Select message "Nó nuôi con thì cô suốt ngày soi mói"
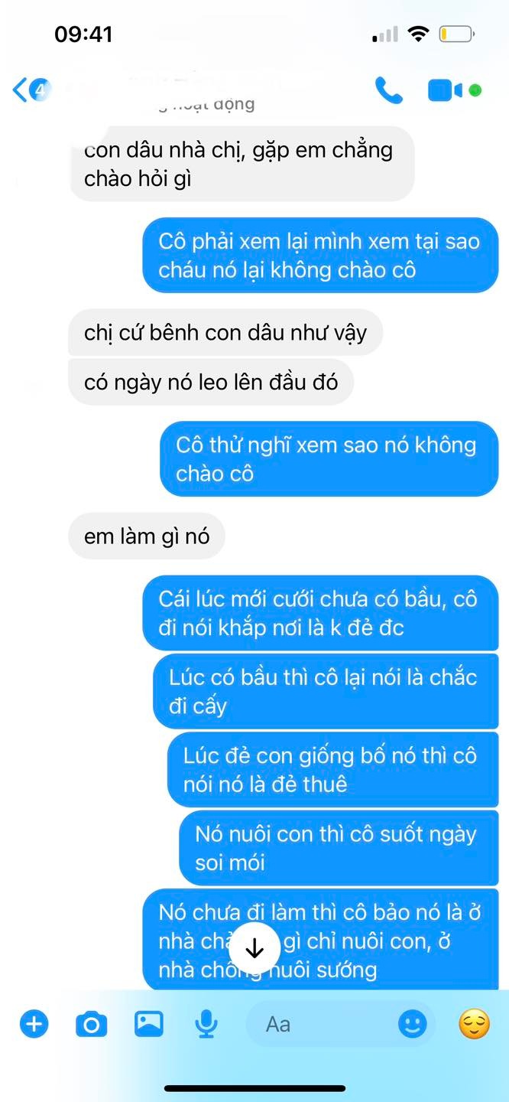 [x=339, y=847]
